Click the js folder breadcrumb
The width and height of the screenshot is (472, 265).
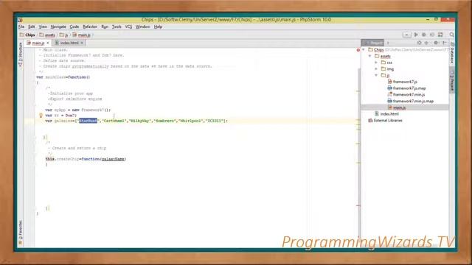pos(64,35)
